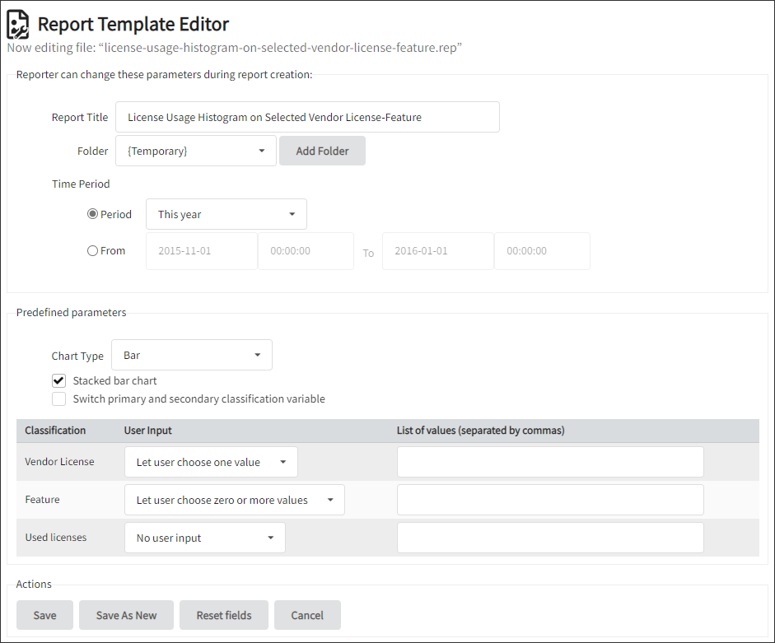Image resolution: width=775 pixels, height=643 pixels.
Task: Click the Feature list of values field
Action: pos(550,500)
